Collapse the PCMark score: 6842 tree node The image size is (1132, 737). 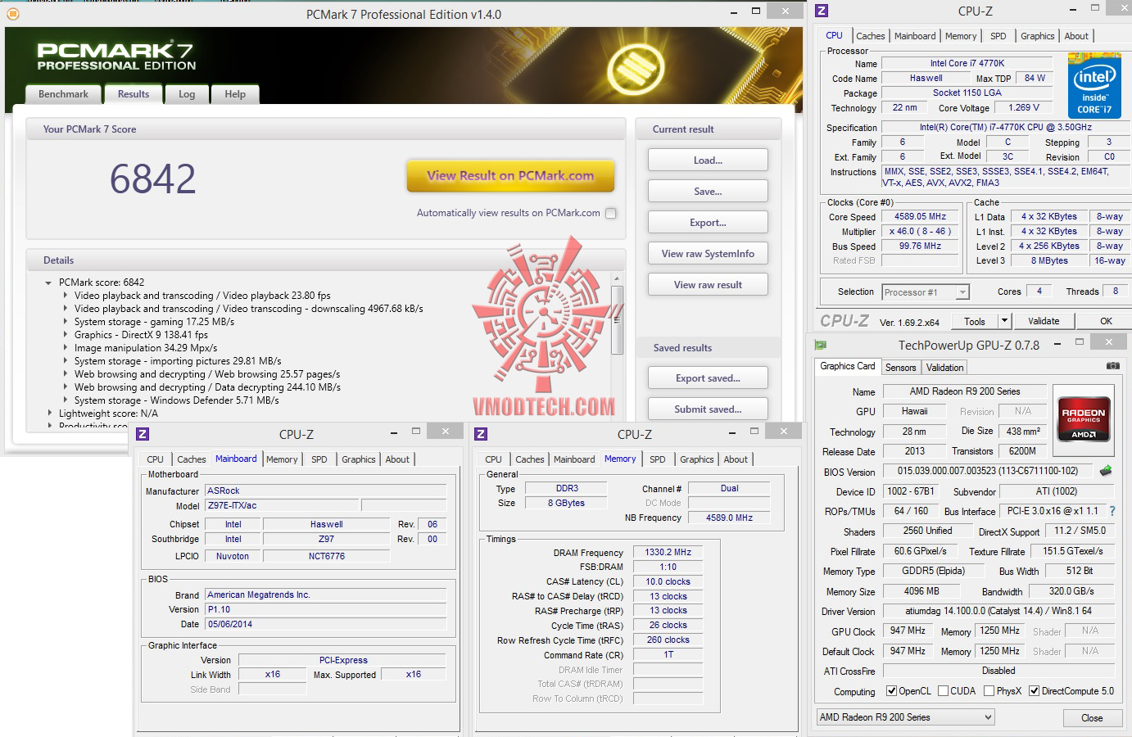pos(49,283)
